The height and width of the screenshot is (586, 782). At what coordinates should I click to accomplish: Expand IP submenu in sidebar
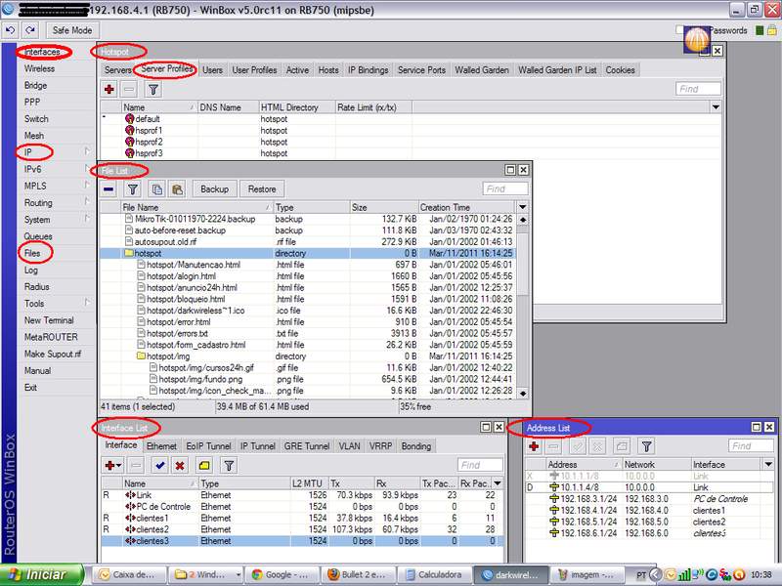tap(87, 151)
